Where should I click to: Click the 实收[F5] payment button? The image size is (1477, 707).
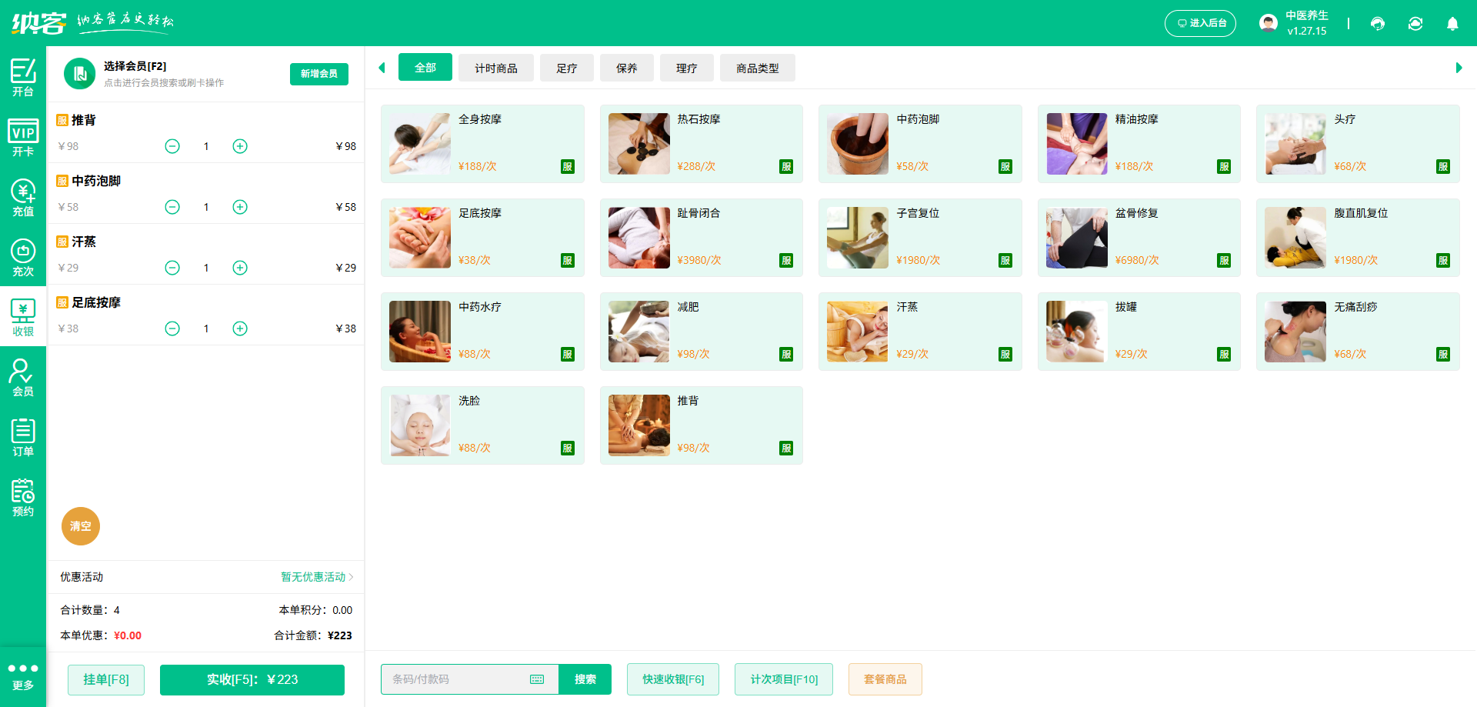[x=252, y=679]
